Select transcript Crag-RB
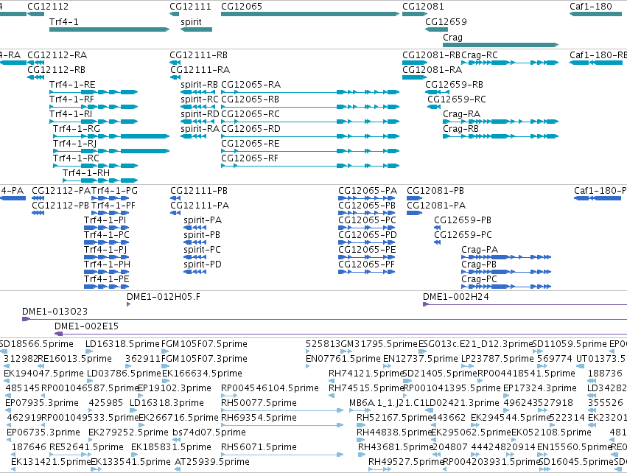 pos(500,136)
